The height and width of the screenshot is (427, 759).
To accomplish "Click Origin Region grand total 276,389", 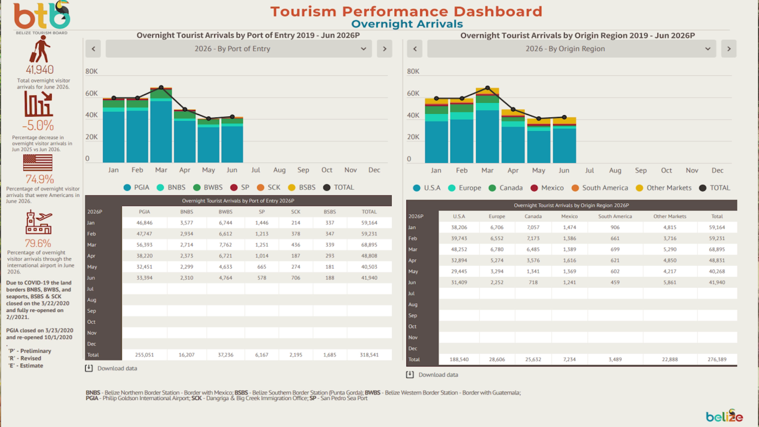I will click(x=717, y=359).
